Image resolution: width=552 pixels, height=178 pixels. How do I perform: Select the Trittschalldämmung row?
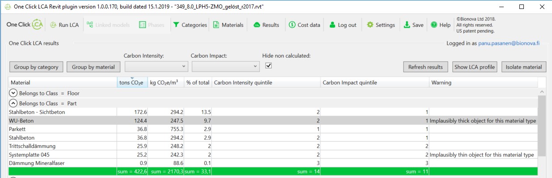click(273, 146)
